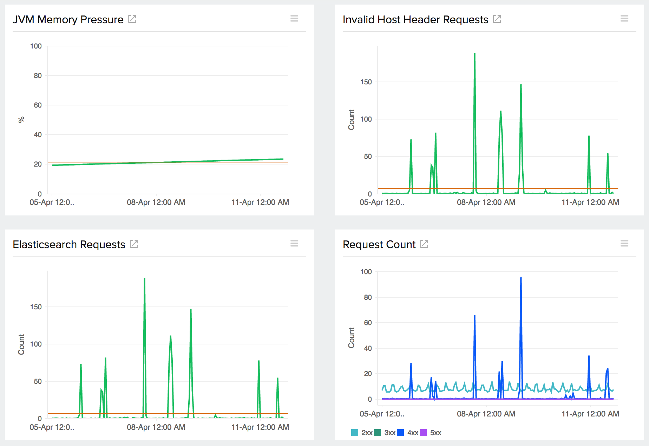
Task: Click the Invalid Host Header Requests title
Action: pos(415,19)
